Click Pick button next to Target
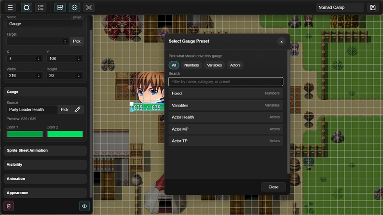The height and width of the screenshot is (215, 383). pyautogui.click(x=77, y=41)
